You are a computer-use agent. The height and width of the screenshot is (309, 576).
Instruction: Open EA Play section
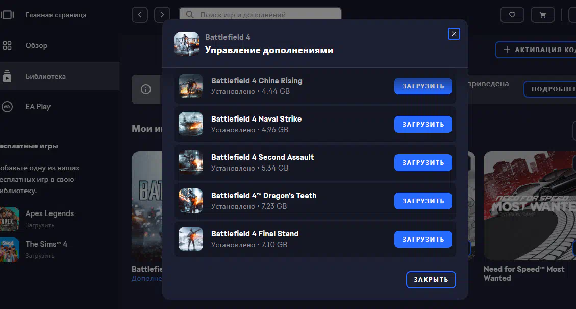(38, 107)
